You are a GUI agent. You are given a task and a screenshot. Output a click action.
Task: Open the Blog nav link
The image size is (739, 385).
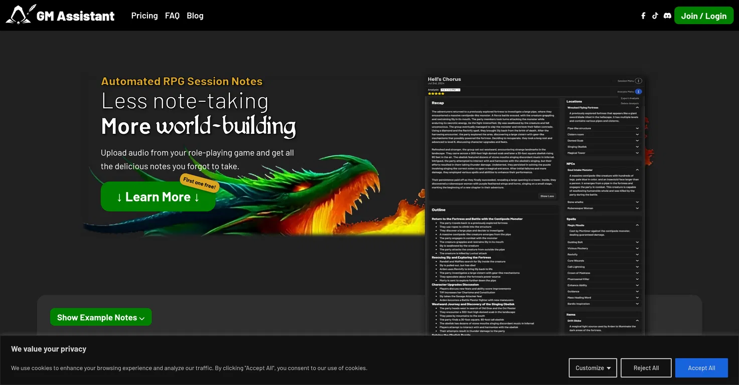coord(195,16)
